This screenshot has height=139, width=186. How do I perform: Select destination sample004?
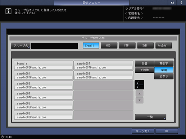(x=44, y=95)
